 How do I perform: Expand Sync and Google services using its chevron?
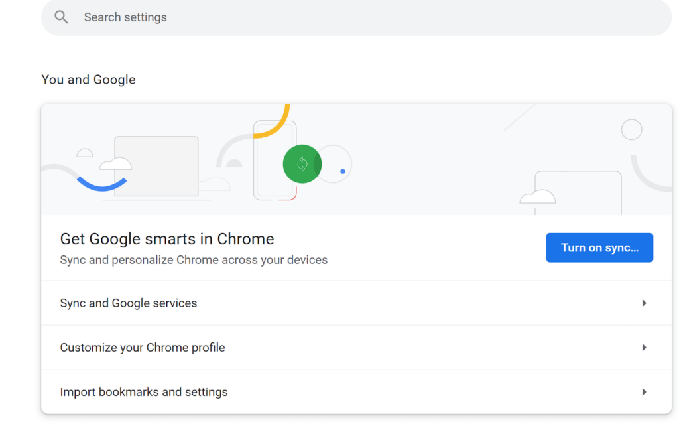(644, 303)
